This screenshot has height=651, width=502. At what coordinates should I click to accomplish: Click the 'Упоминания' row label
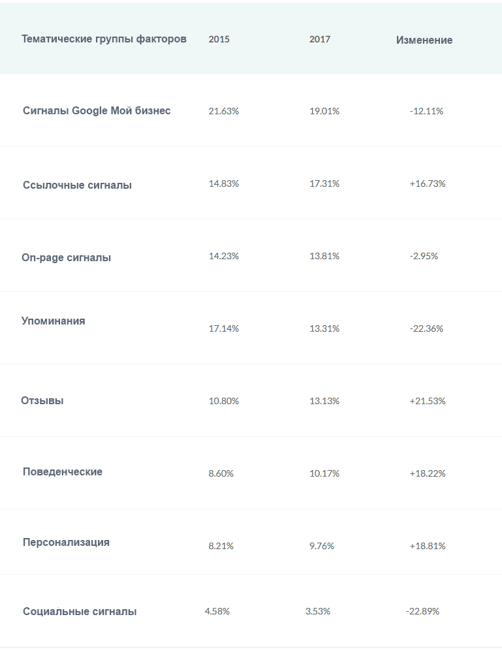pos(53,321)
